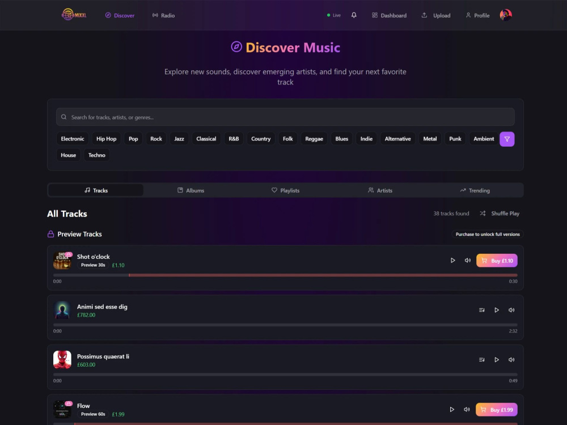Viewport: 567px width, 425px height.
Task: Seek within Animi sed esse dig progress bar
Action: pyautogui.click(x=285, y=325)
